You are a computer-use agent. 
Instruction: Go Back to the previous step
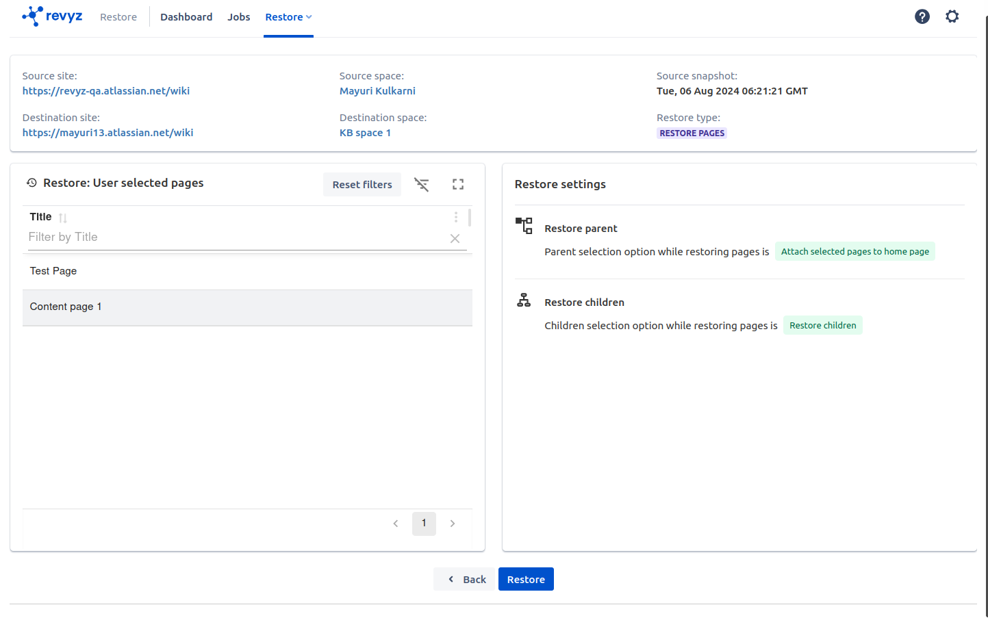464,579
